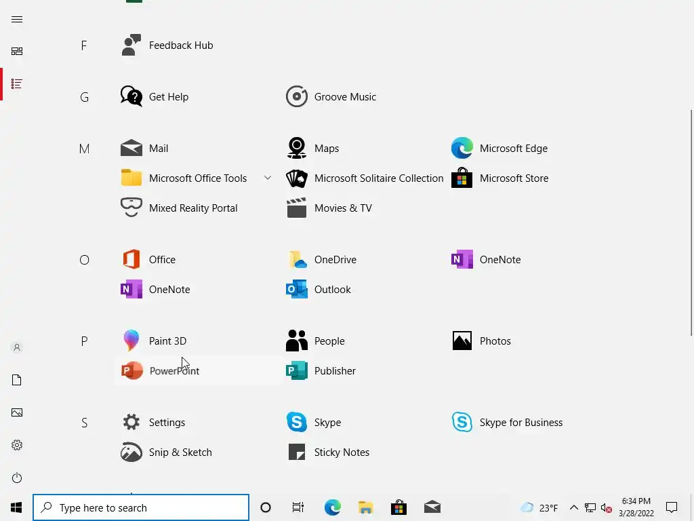Click the letter G group header
The image size is (694, 521).
pyautogui.click(x=84, y=97)
